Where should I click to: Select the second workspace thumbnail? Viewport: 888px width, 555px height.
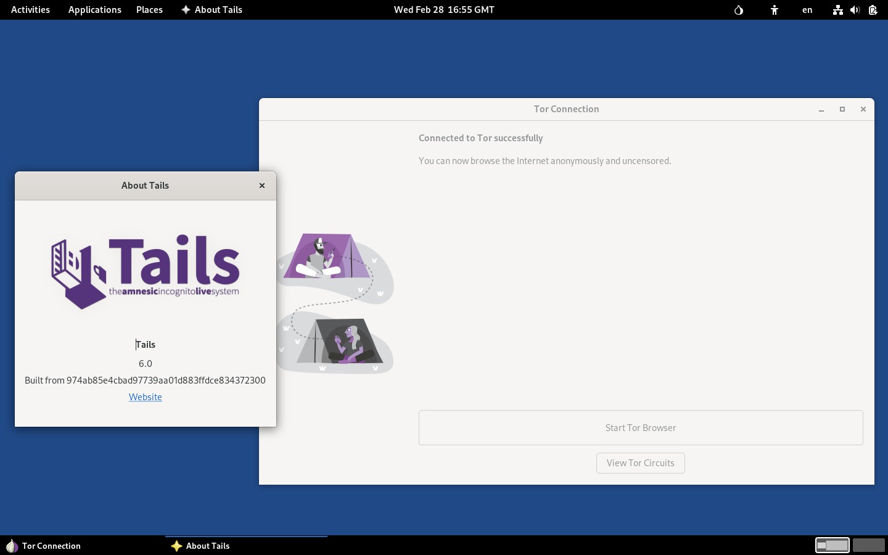coord(868,545)
